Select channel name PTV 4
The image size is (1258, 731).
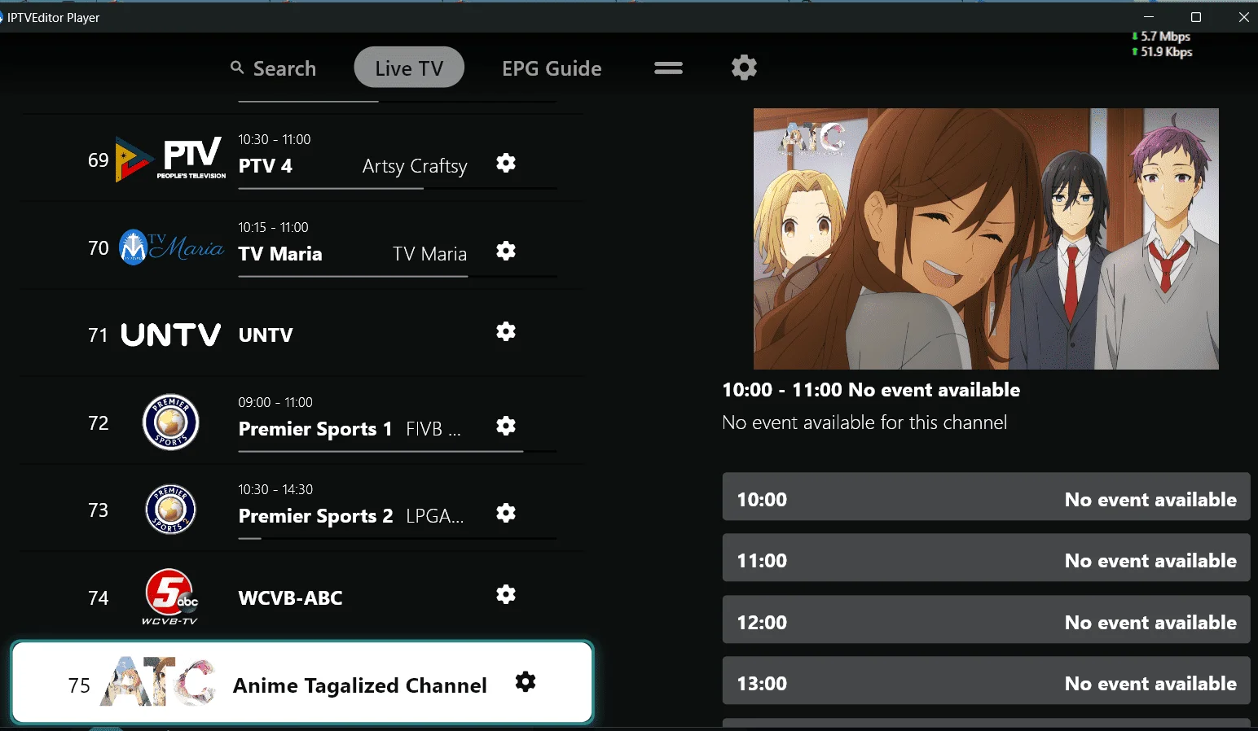pyautogui.click(x=266, y=166)
